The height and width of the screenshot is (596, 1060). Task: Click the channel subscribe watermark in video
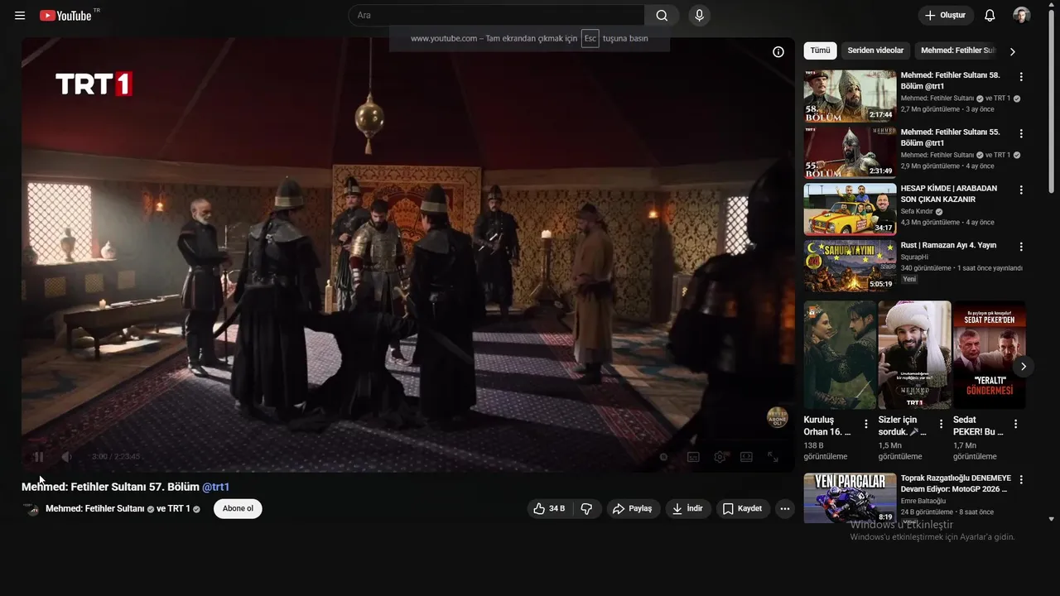click(777, 417)
